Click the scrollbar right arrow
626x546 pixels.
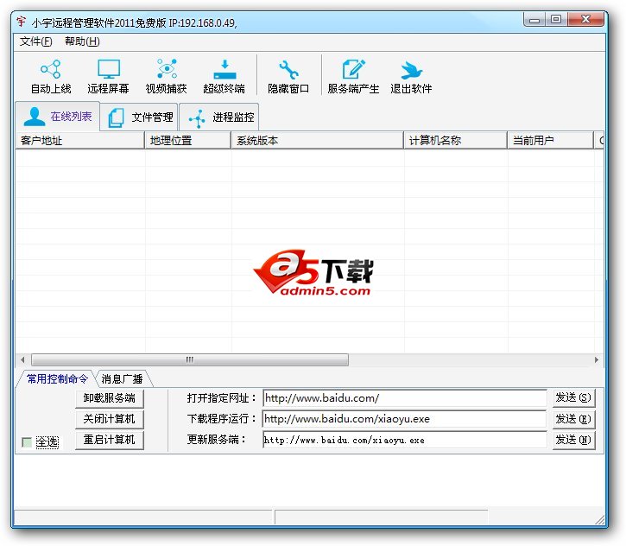597,359
